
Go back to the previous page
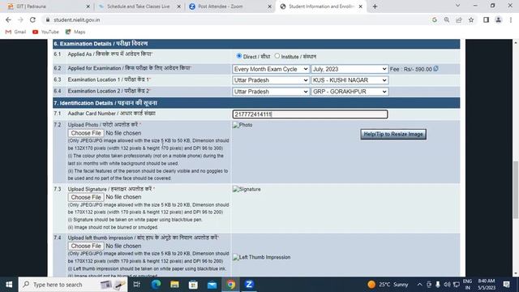click(8, 19)
